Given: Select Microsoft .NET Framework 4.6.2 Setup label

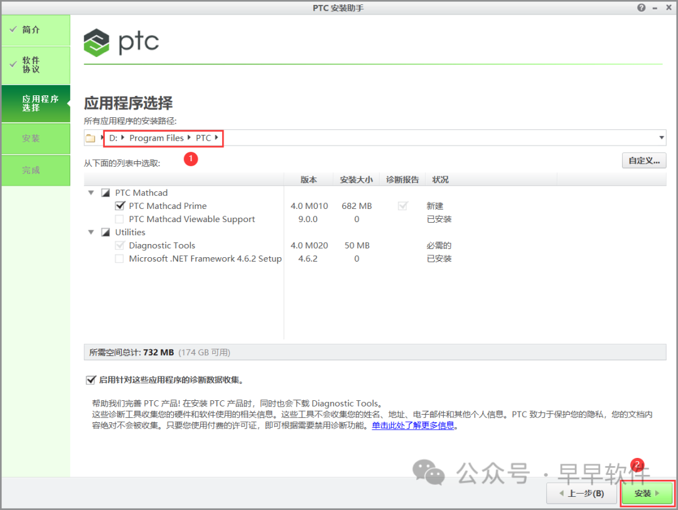Looking at the screenshot, I should (x=205, y=258).
